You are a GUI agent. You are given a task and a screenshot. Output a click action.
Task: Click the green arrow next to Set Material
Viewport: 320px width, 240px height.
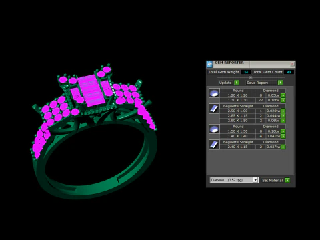click(287, 180)
